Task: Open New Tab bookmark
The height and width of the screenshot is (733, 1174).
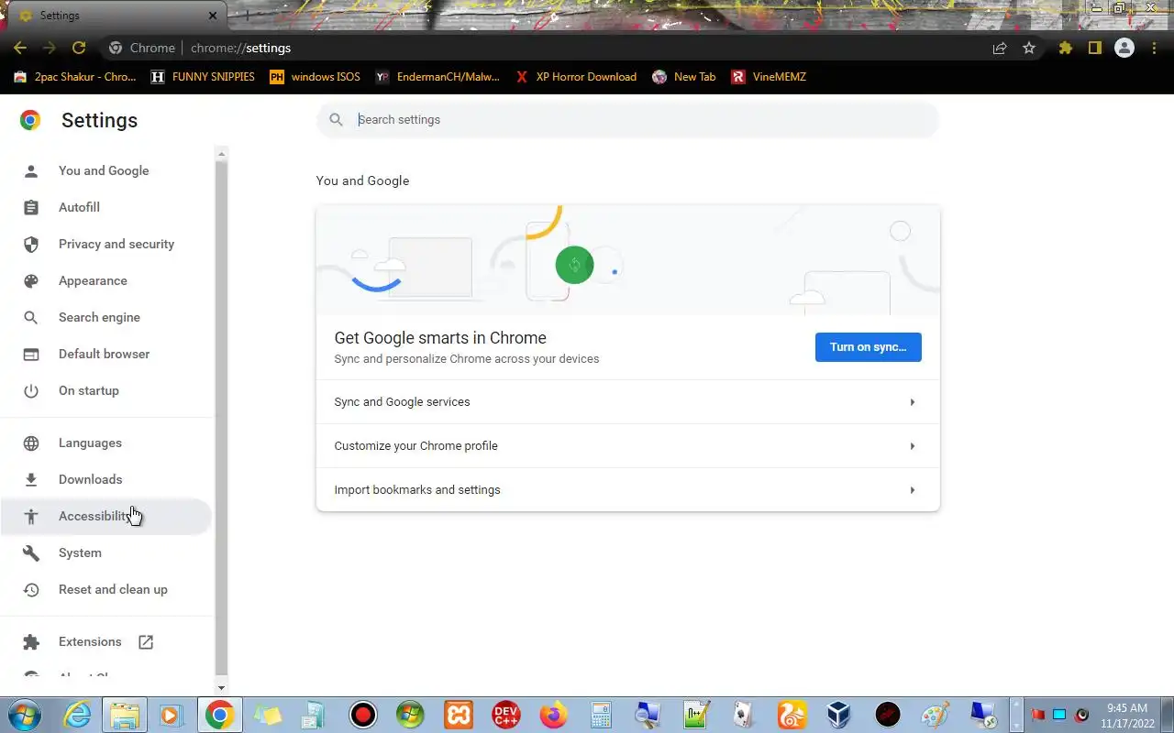Action: pyautogui.click(x=684, y=77)
